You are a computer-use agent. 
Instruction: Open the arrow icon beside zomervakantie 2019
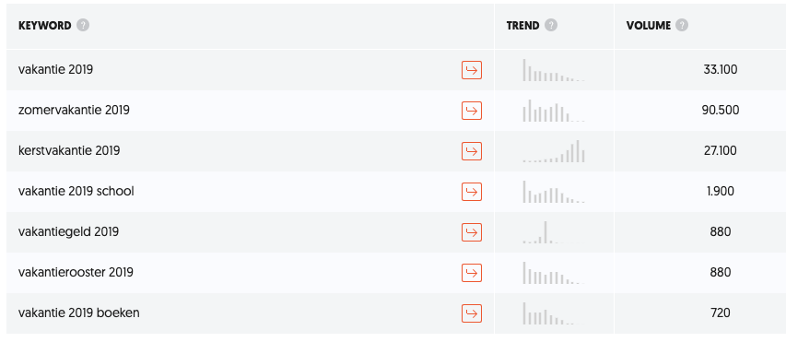pos(471,111)
